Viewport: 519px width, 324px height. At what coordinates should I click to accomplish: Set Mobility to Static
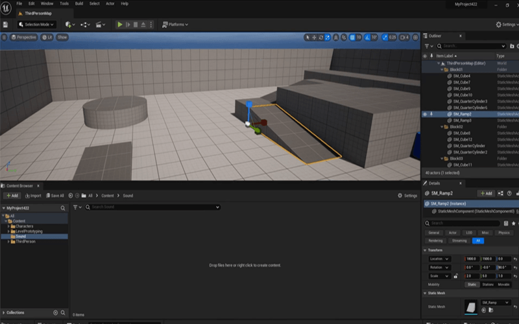point(472,284)
